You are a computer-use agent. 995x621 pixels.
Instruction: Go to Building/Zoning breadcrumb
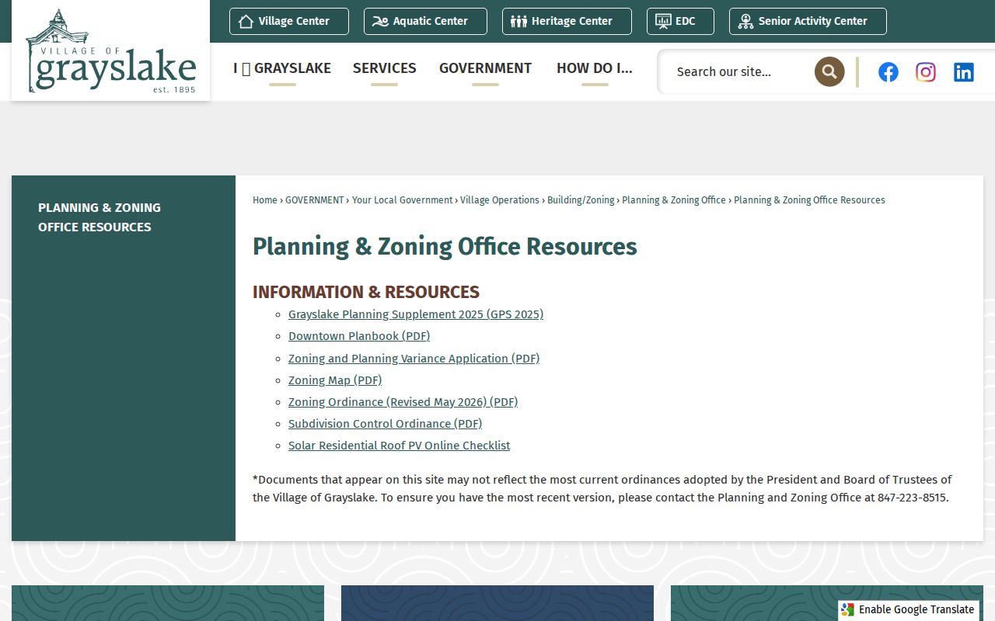coord(581,200)
